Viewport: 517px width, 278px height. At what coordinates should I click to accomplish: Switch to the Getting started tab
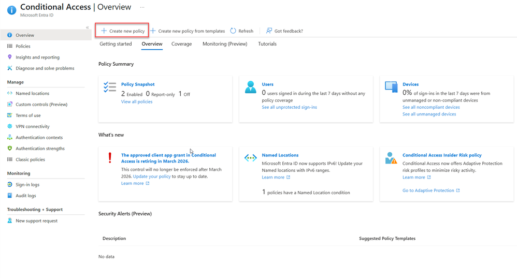[116, 44]
